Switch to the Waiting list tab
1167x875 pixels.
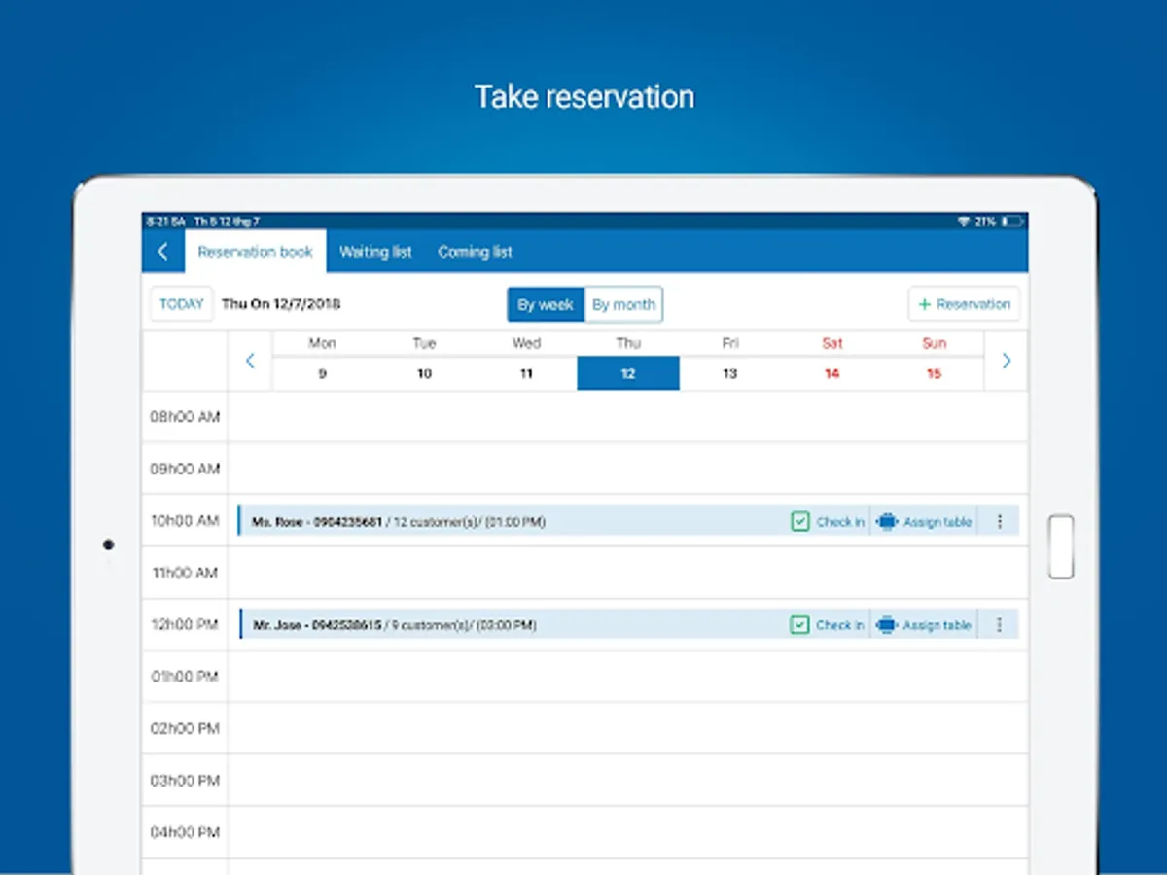click(x=375, y=252)
